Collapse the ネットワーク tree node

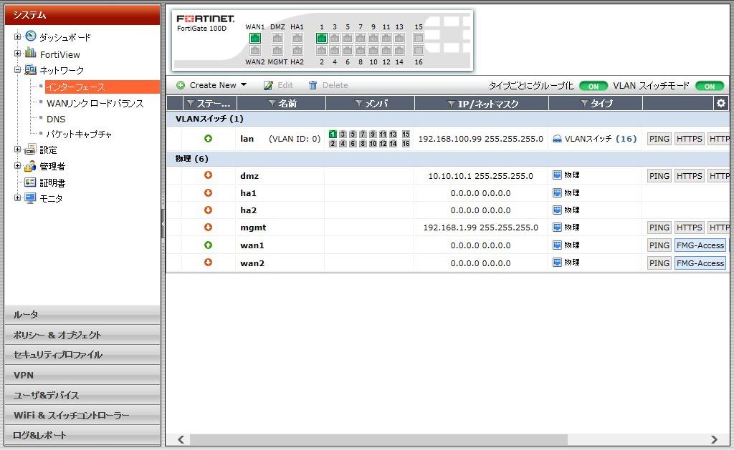(x=18, y=70)
